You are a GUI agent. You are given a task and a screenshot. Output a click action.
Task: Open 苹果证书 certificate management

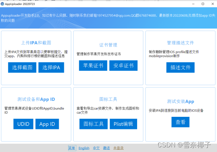pyautogui.click(x=93, y=65)
